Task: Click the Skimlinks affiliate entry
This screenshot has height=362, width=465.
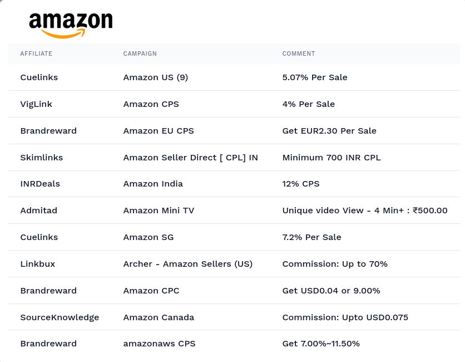Action: coord(42,158)
